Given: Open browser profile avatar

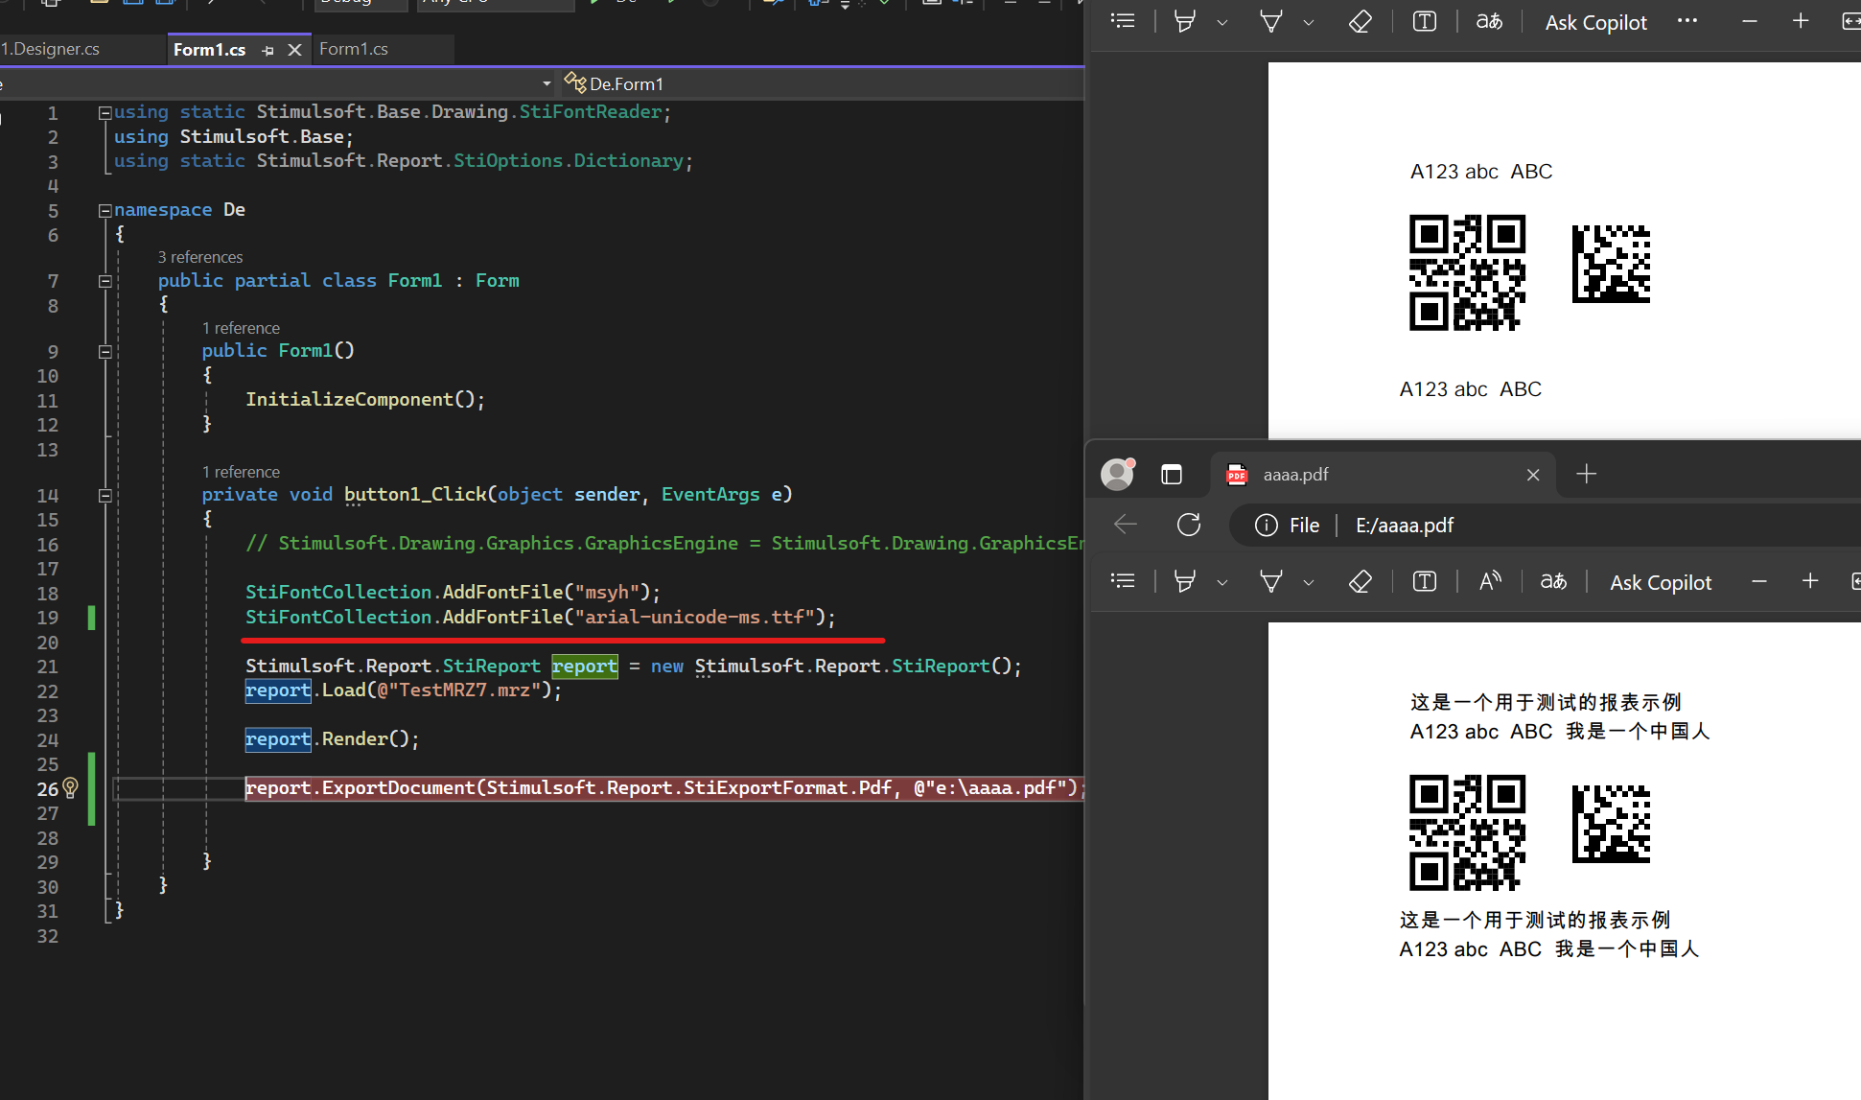Looking at the screenshot, I should (x=1117, y=474).
